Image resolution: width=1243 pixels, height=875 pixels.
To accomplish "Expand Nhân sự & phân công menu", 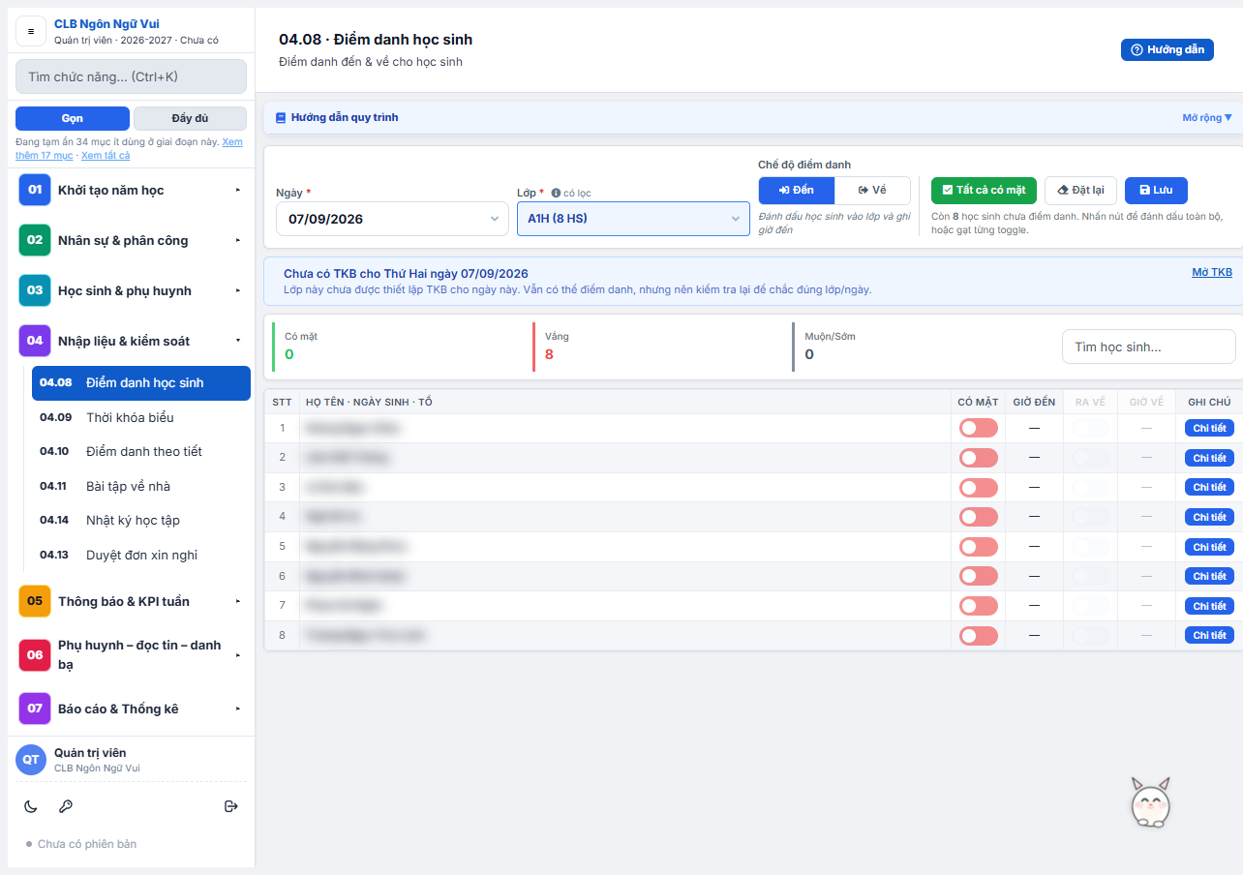I will pos(131,240).
